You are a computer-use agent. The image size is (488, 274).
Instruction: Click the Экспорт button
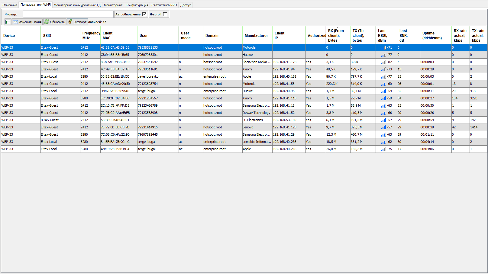tap(77, 22)
